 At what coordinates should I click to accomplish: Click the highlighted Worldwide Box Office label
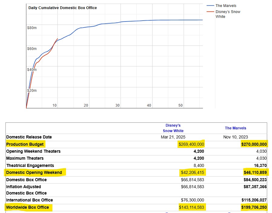point(28,207)
